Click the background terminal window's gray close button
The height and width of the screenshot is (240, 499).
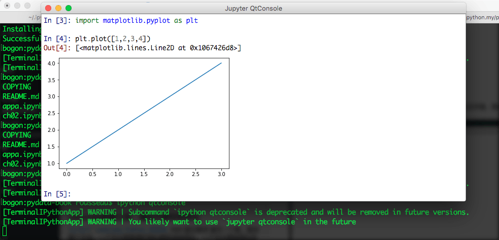click(x=7, y=6)
